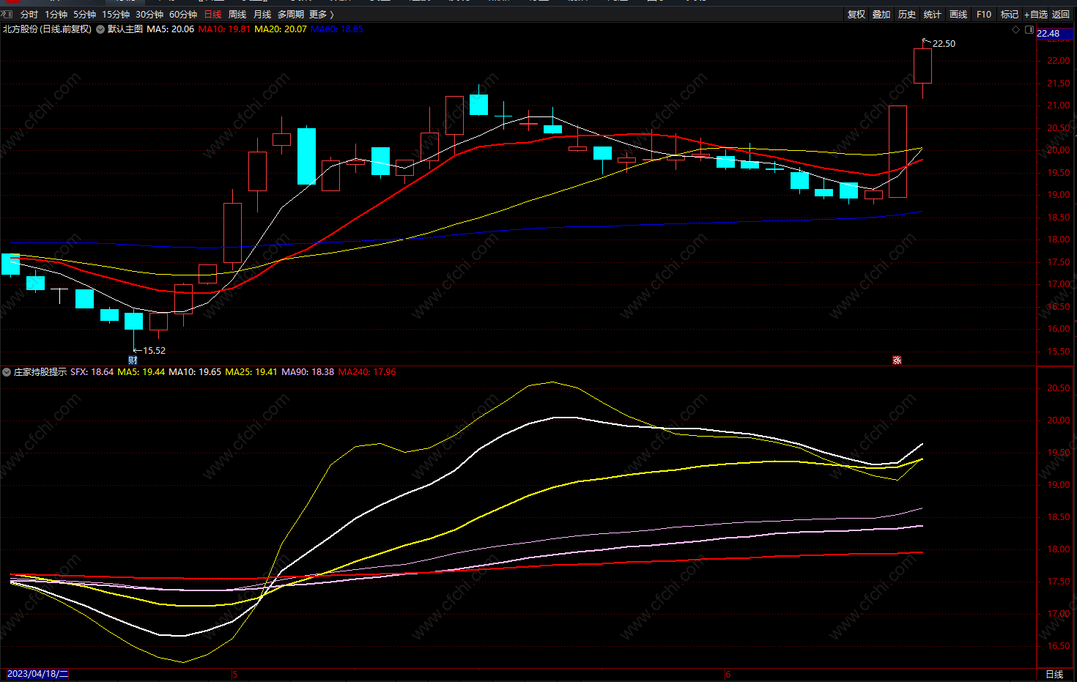Screen dimensions: 1077x682
Task: Select the 60分钟 period
Action: pos(183,14)
